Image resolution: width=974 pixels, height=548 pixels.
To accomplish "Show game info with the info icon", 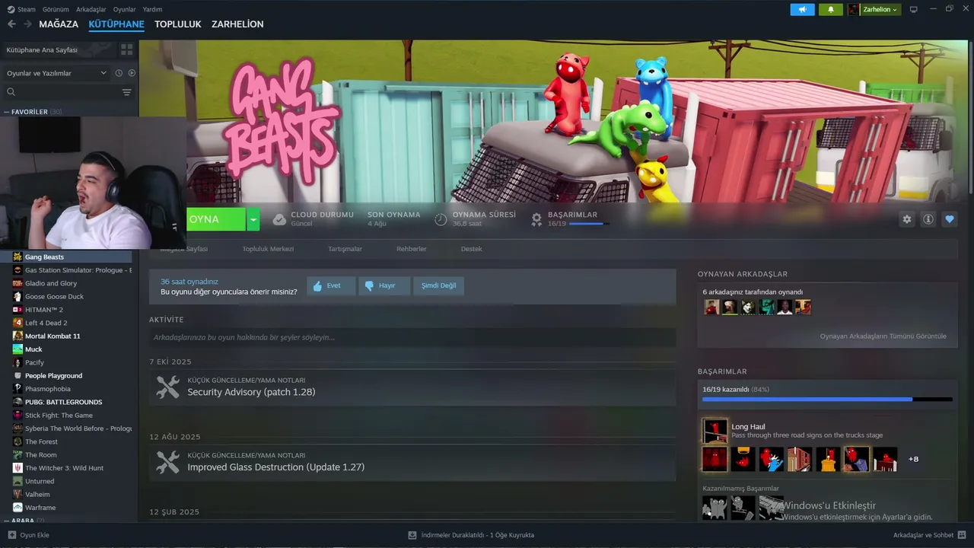I will click(x=928, y=219).
